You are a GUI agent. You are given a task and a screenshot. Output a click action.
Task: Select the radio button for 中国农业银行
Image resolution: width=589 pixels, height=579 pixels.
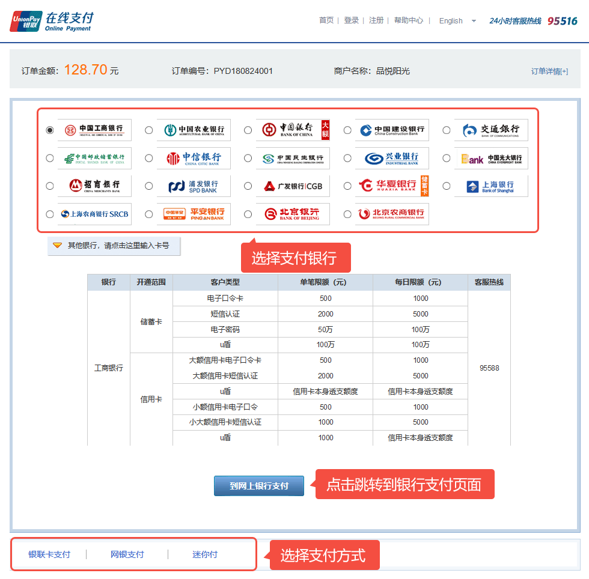click(149, 130)
